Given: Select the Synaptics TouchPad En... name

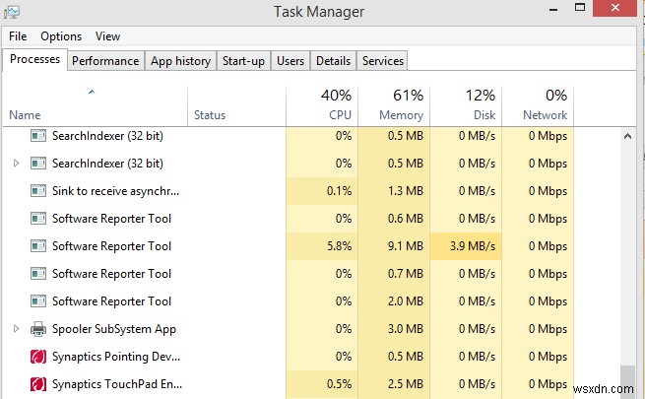Looking at the screenshot, I should [117, 384].
